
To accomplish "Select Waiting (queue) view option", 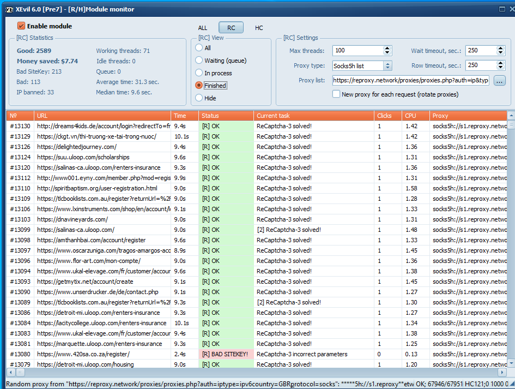I will (x=199, y=61).
